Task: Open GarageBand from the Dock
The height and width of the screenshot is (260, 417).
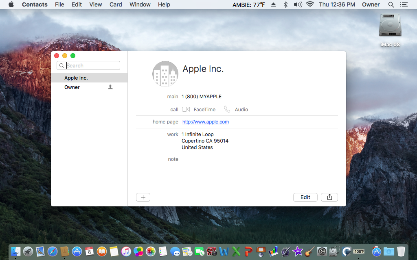Action: (x=309, y=251)
